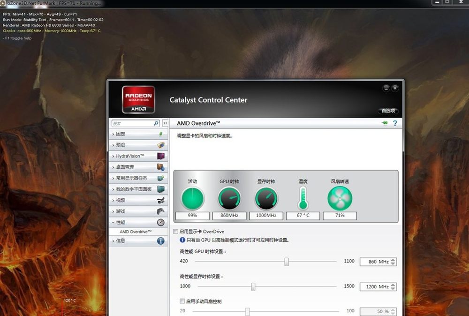This screenshot has width=469, height=316.
Task: Click the 高性能 GPU 时钟 slider handle
Action: click(286, 262)
